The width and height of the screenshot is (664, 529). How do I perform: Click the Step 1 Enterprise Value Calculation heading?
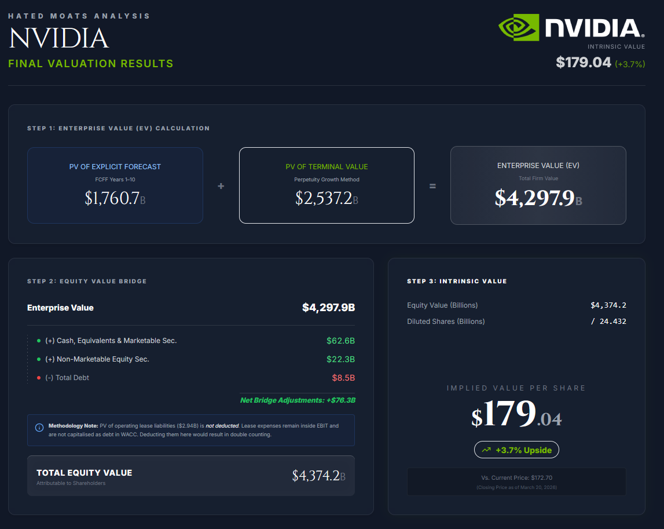[x=118, y=129]
